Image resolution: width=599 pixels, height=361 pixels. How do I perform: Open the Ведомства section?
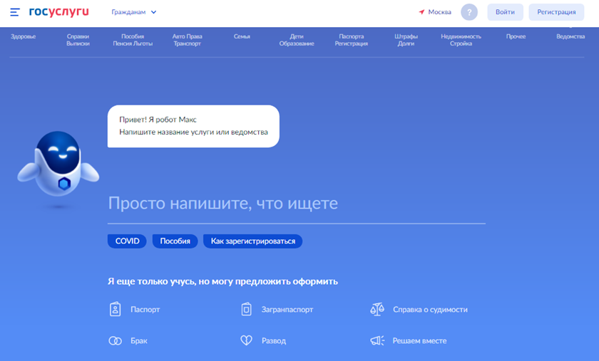[x=570, y=36]
